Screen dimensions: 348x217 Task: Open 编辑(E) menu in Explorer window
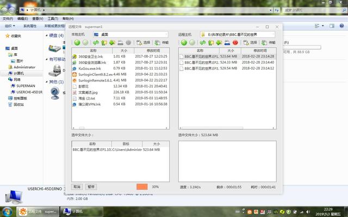pyautogui.click(x=23, y=18)
